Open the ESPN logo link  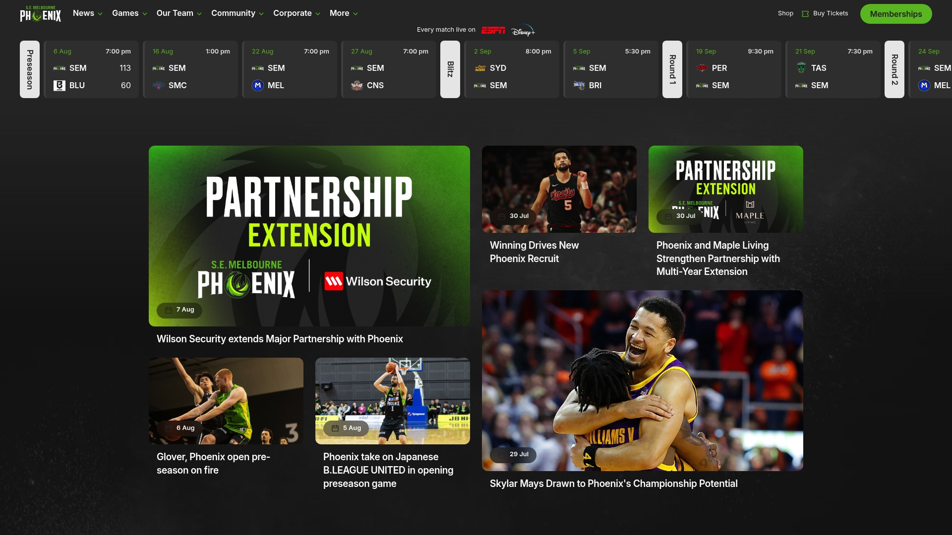pyautogui.click(x=493, y=30)
